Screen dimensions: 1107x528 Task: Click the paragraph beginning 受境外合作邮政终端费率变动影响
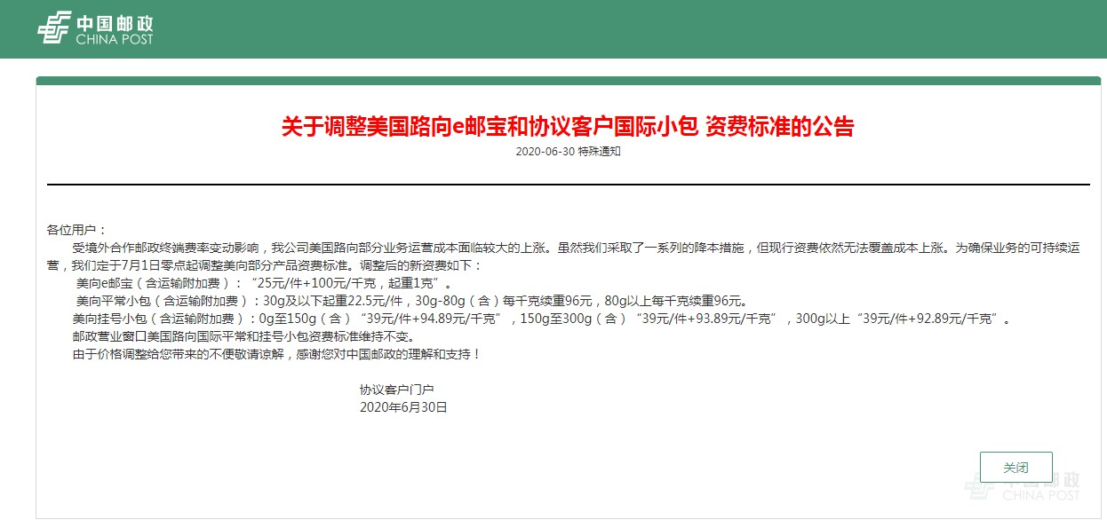coord(563,256)
